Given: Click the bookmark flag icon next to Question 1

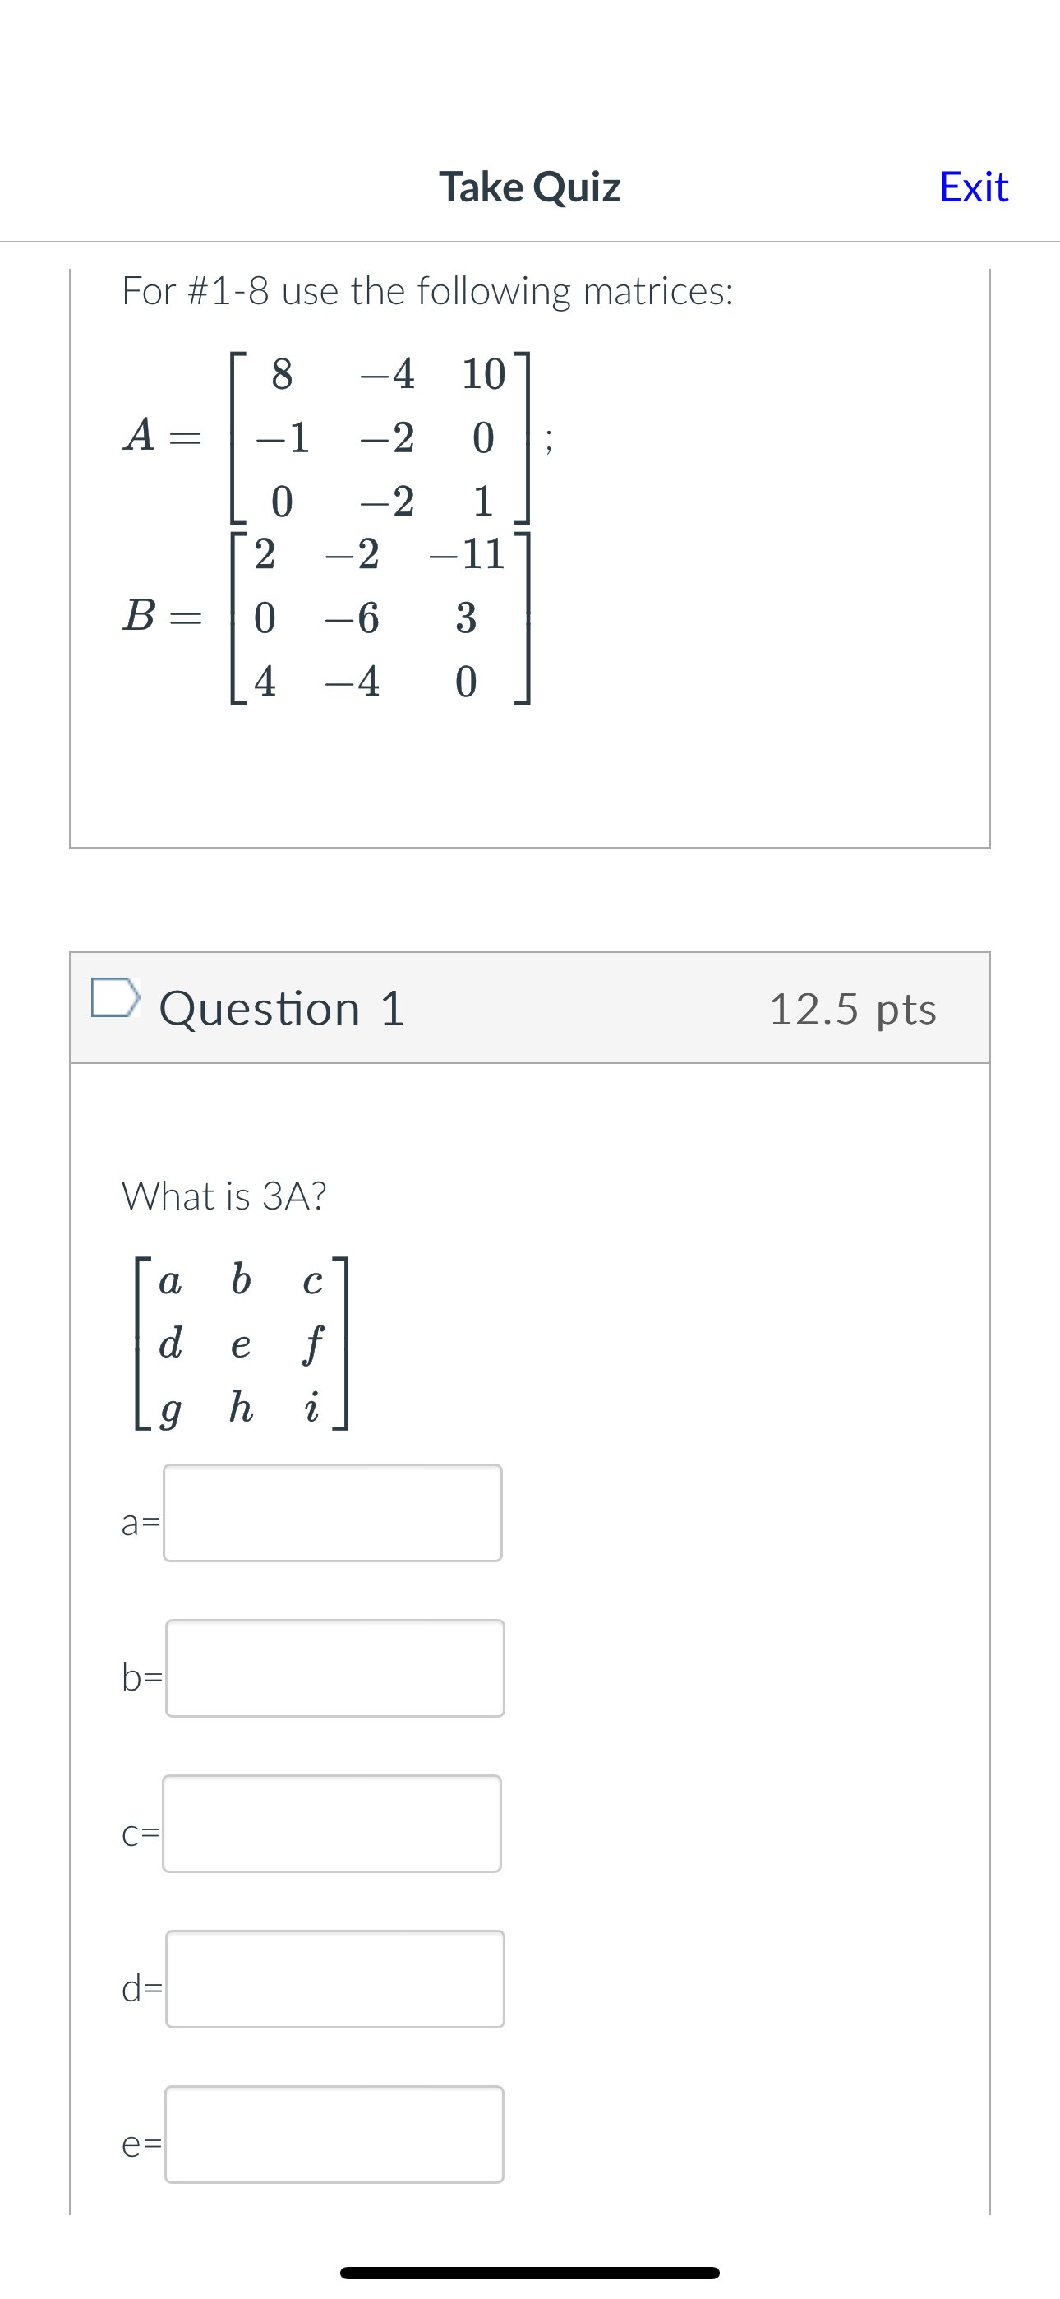Looking at the screenshot, I should (114, 1005).
